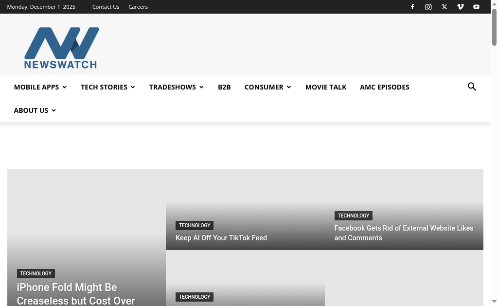Open the Vimeo social icon
The image size is (498, 306).
461,7
